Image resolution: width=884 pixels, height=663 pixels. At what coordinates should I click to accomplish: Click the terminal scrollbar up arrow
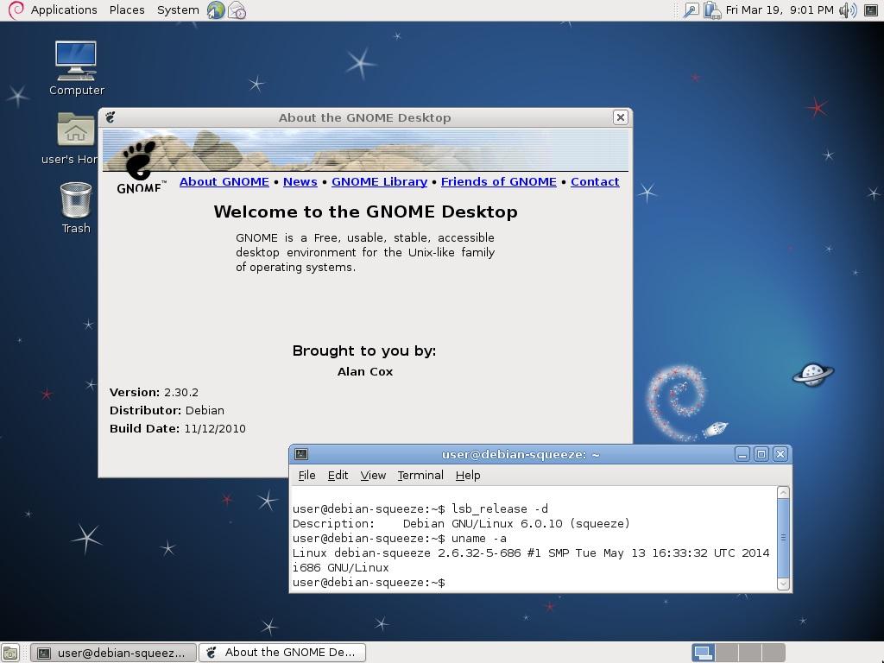pos(783,493)
